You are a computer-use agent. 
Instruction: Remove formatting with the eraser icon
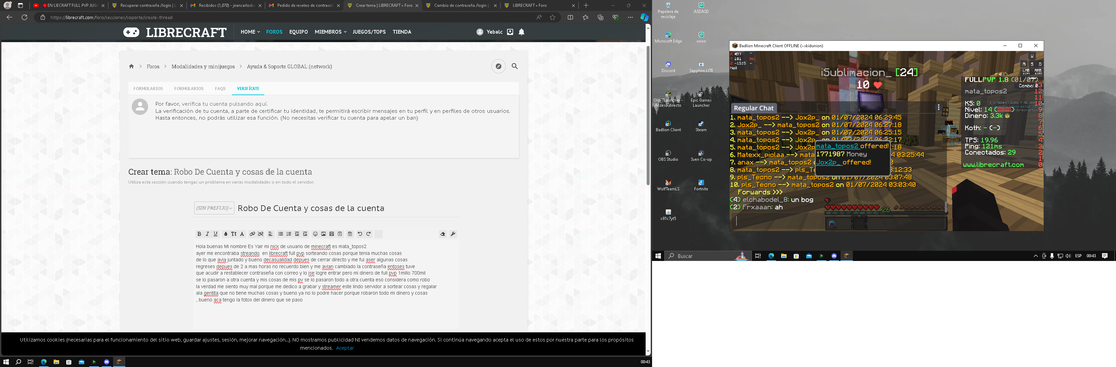pyautogui.click(x=443, y=234)
